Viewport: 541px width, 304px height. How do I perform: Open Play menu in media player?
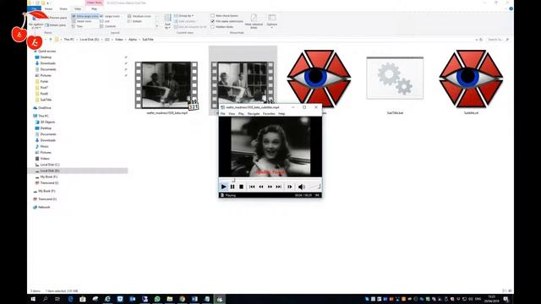(x=241, y=113)
